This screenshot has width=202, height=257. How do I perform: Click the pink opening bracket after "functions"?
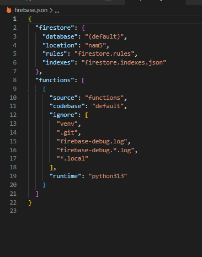83,81
